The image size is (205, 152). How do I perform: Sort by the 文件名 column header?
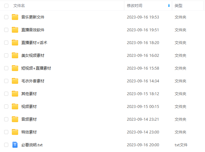(x=19, y=6)
